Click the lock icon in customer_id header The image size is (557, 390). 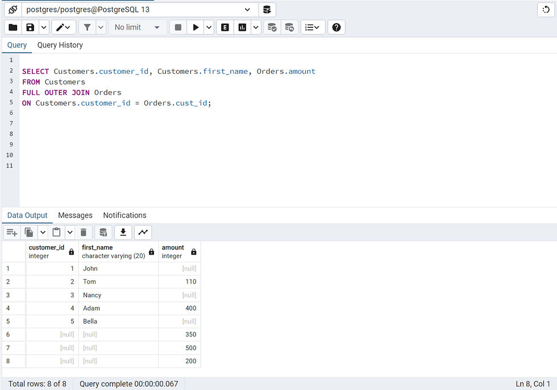click(x=72, y=252)
